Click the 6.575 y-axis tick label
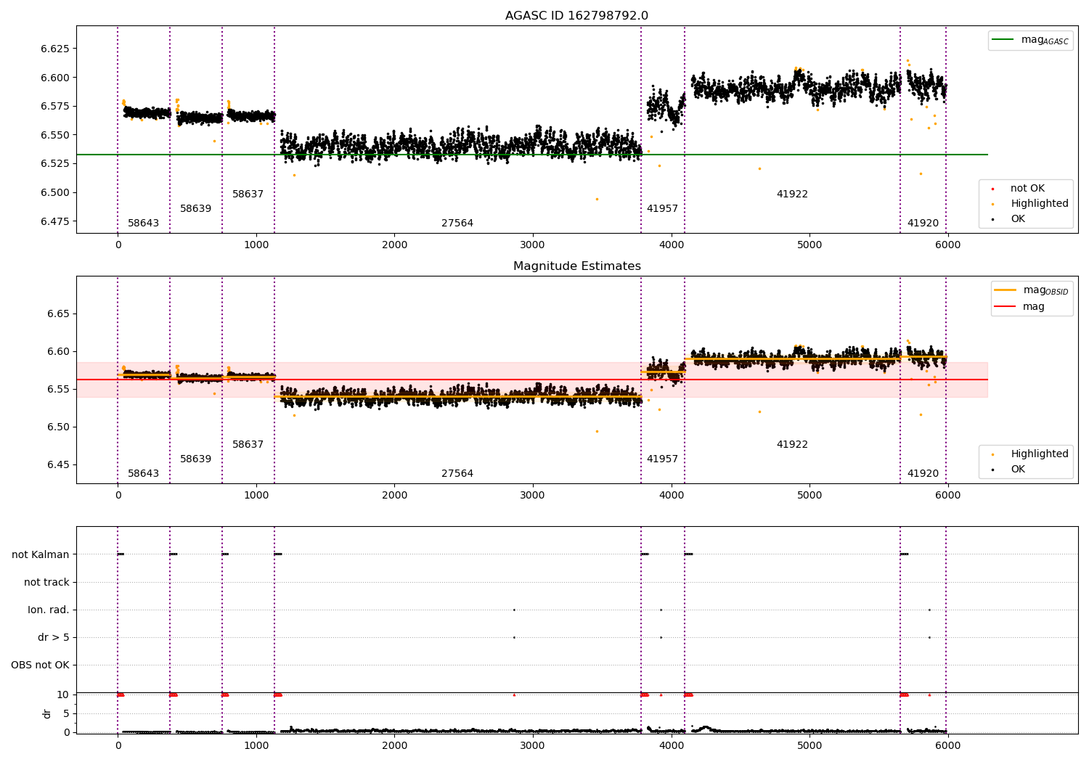Screen dimensions: 1089x762 pos(55,107)
